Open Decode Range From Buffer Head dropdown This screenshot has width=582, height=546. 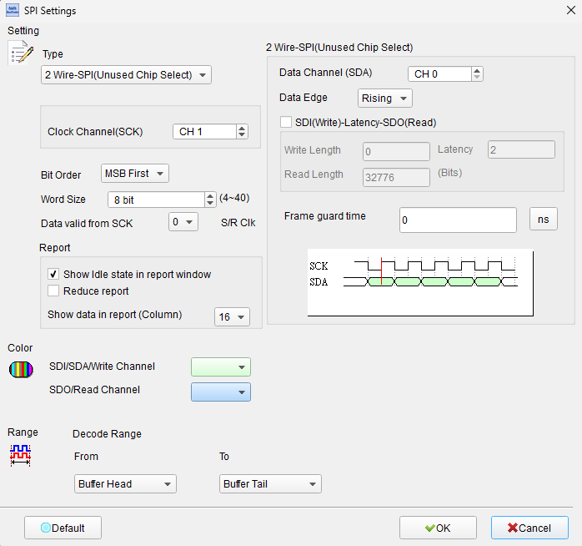pos(125,484)
